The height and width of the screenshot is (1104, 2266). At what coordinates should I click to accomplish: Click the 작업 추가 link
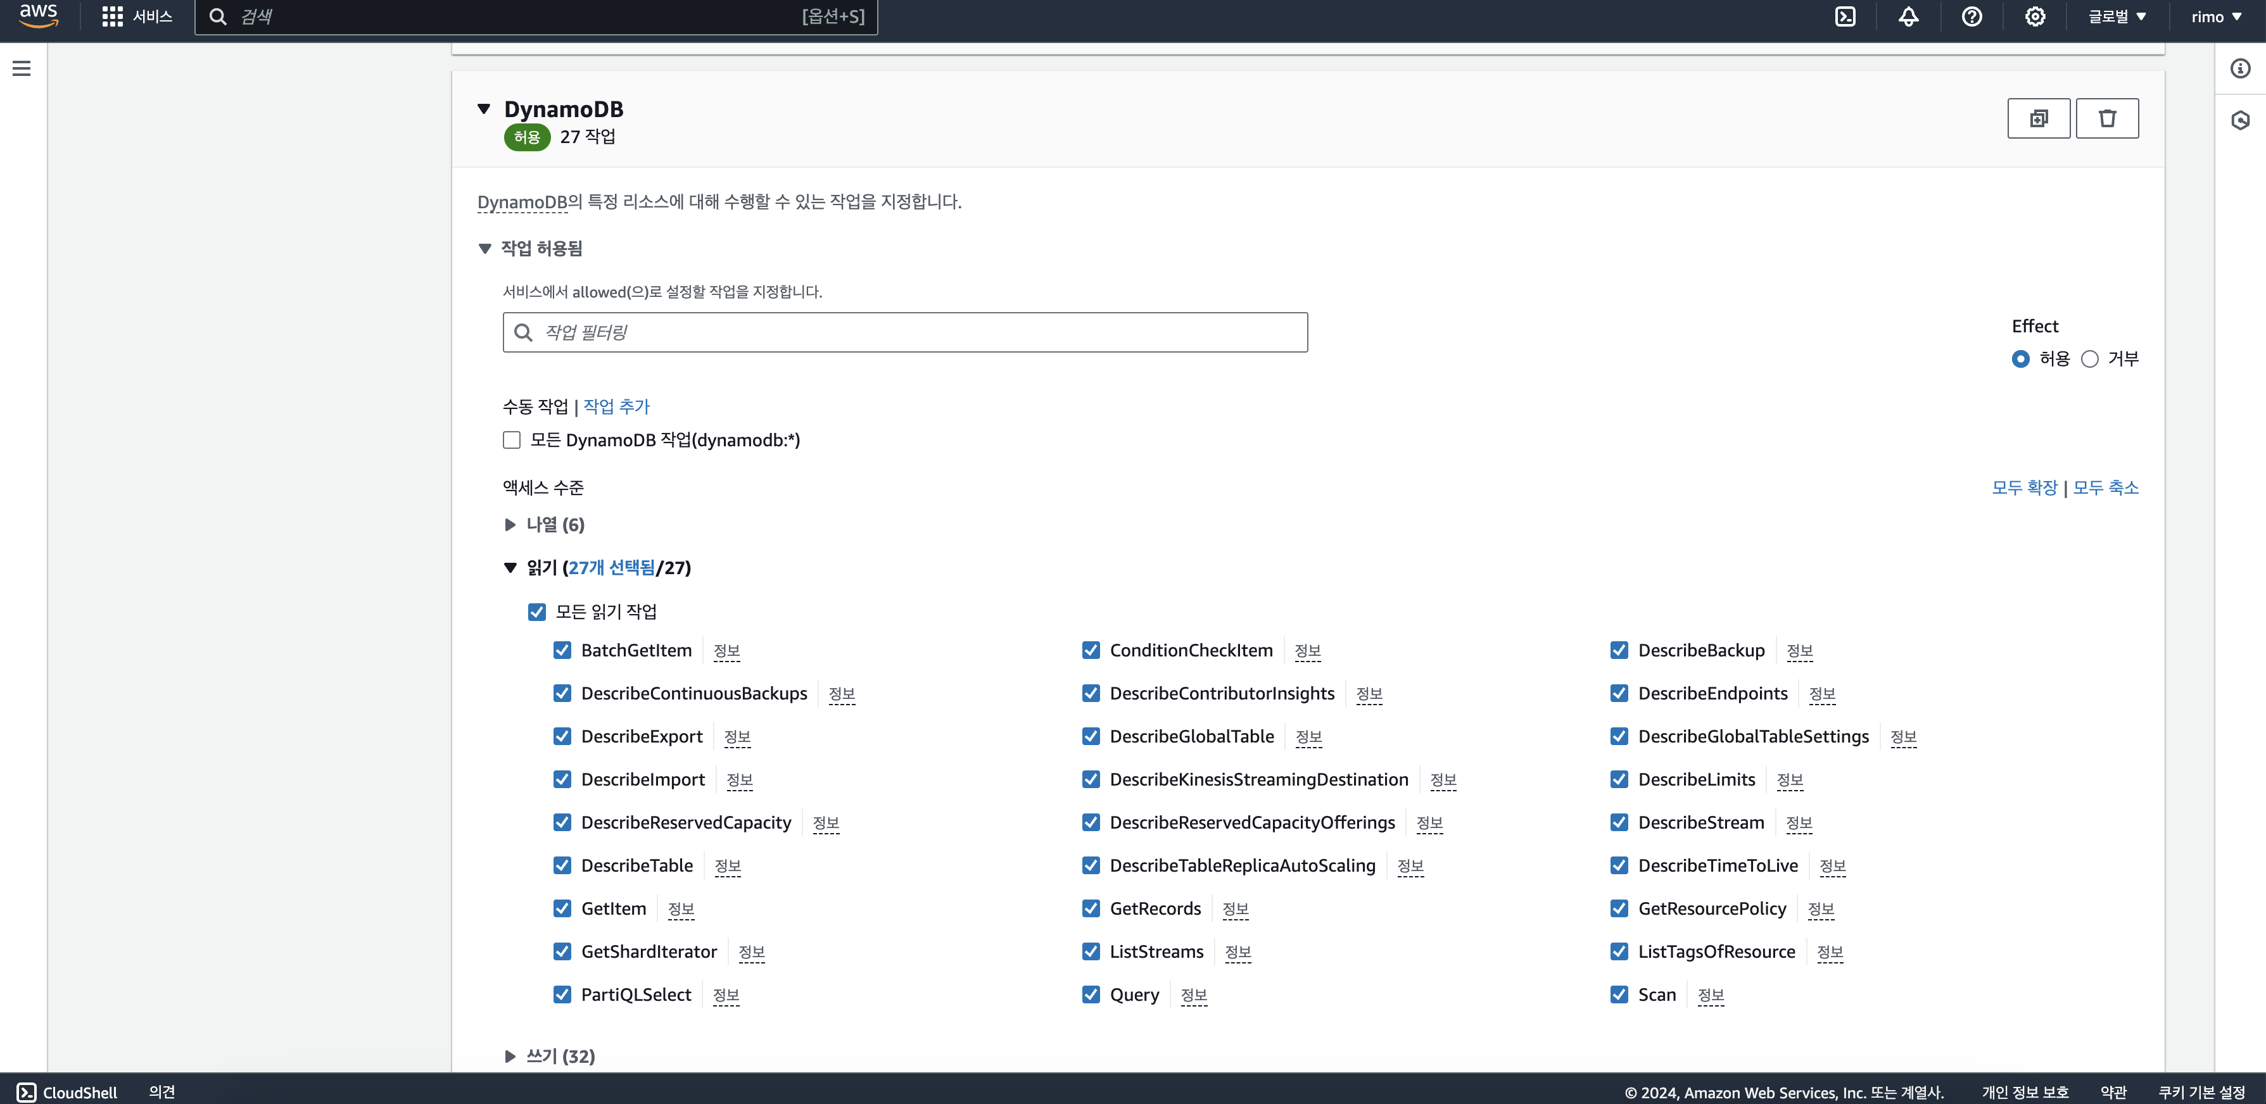(x=616, y=407)
